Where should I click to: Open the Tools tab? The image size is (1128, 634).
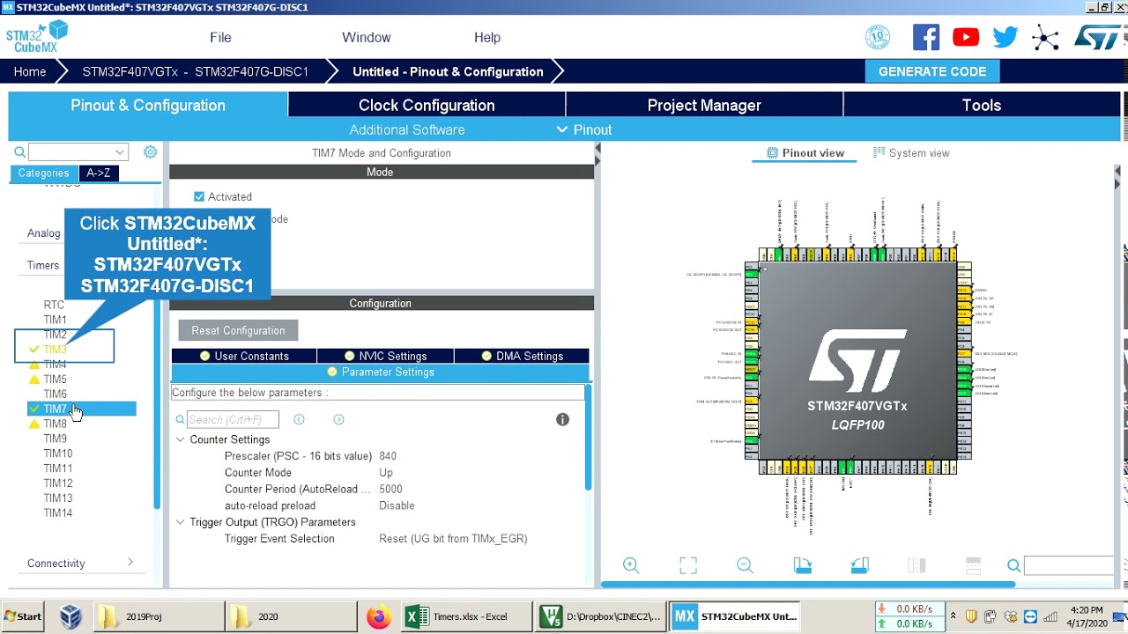tap(982, 105)
